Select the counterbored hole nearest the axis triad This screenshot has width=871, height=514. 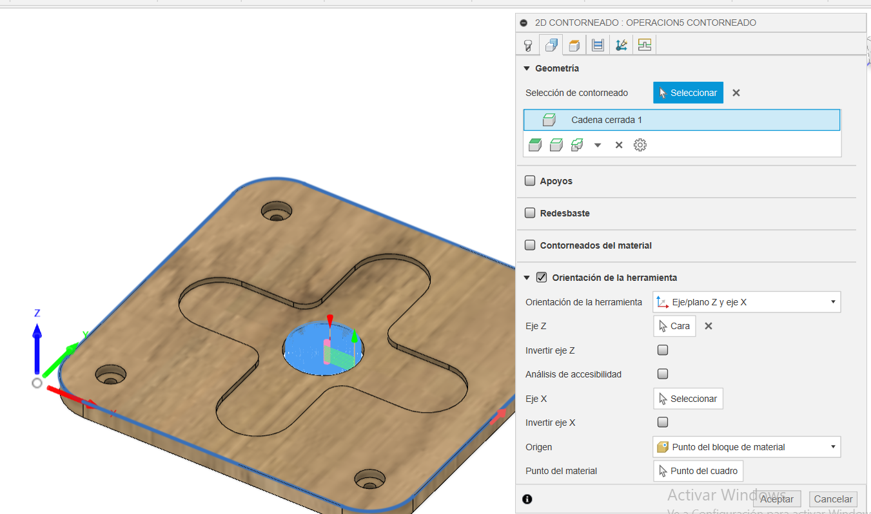coord(111,374)
